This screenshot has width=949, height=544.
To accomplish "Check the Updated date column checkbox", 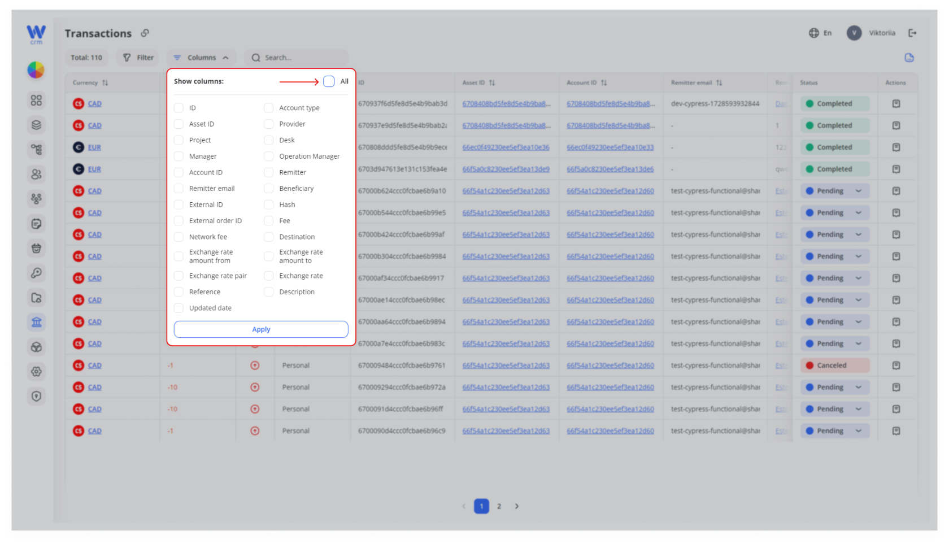I will point(179,308).
